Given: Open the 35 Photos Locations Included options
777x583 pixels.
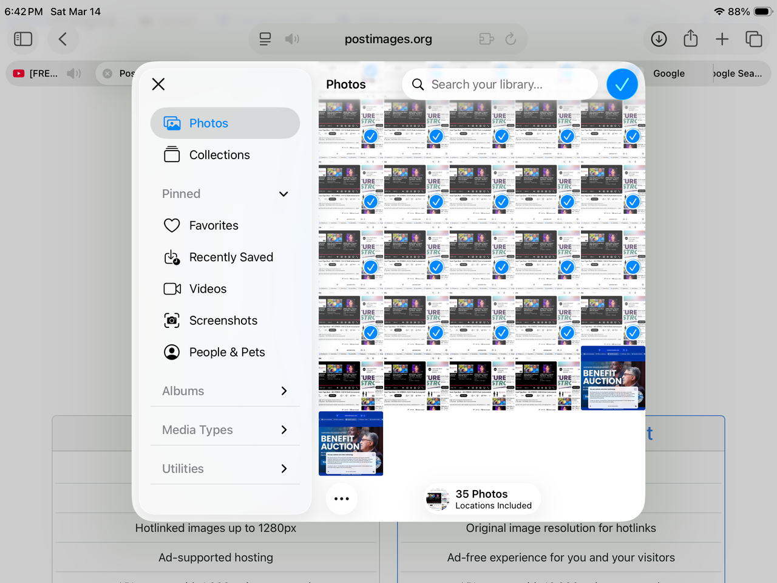Looking at the screenshot, I should [x=481, y=499].
